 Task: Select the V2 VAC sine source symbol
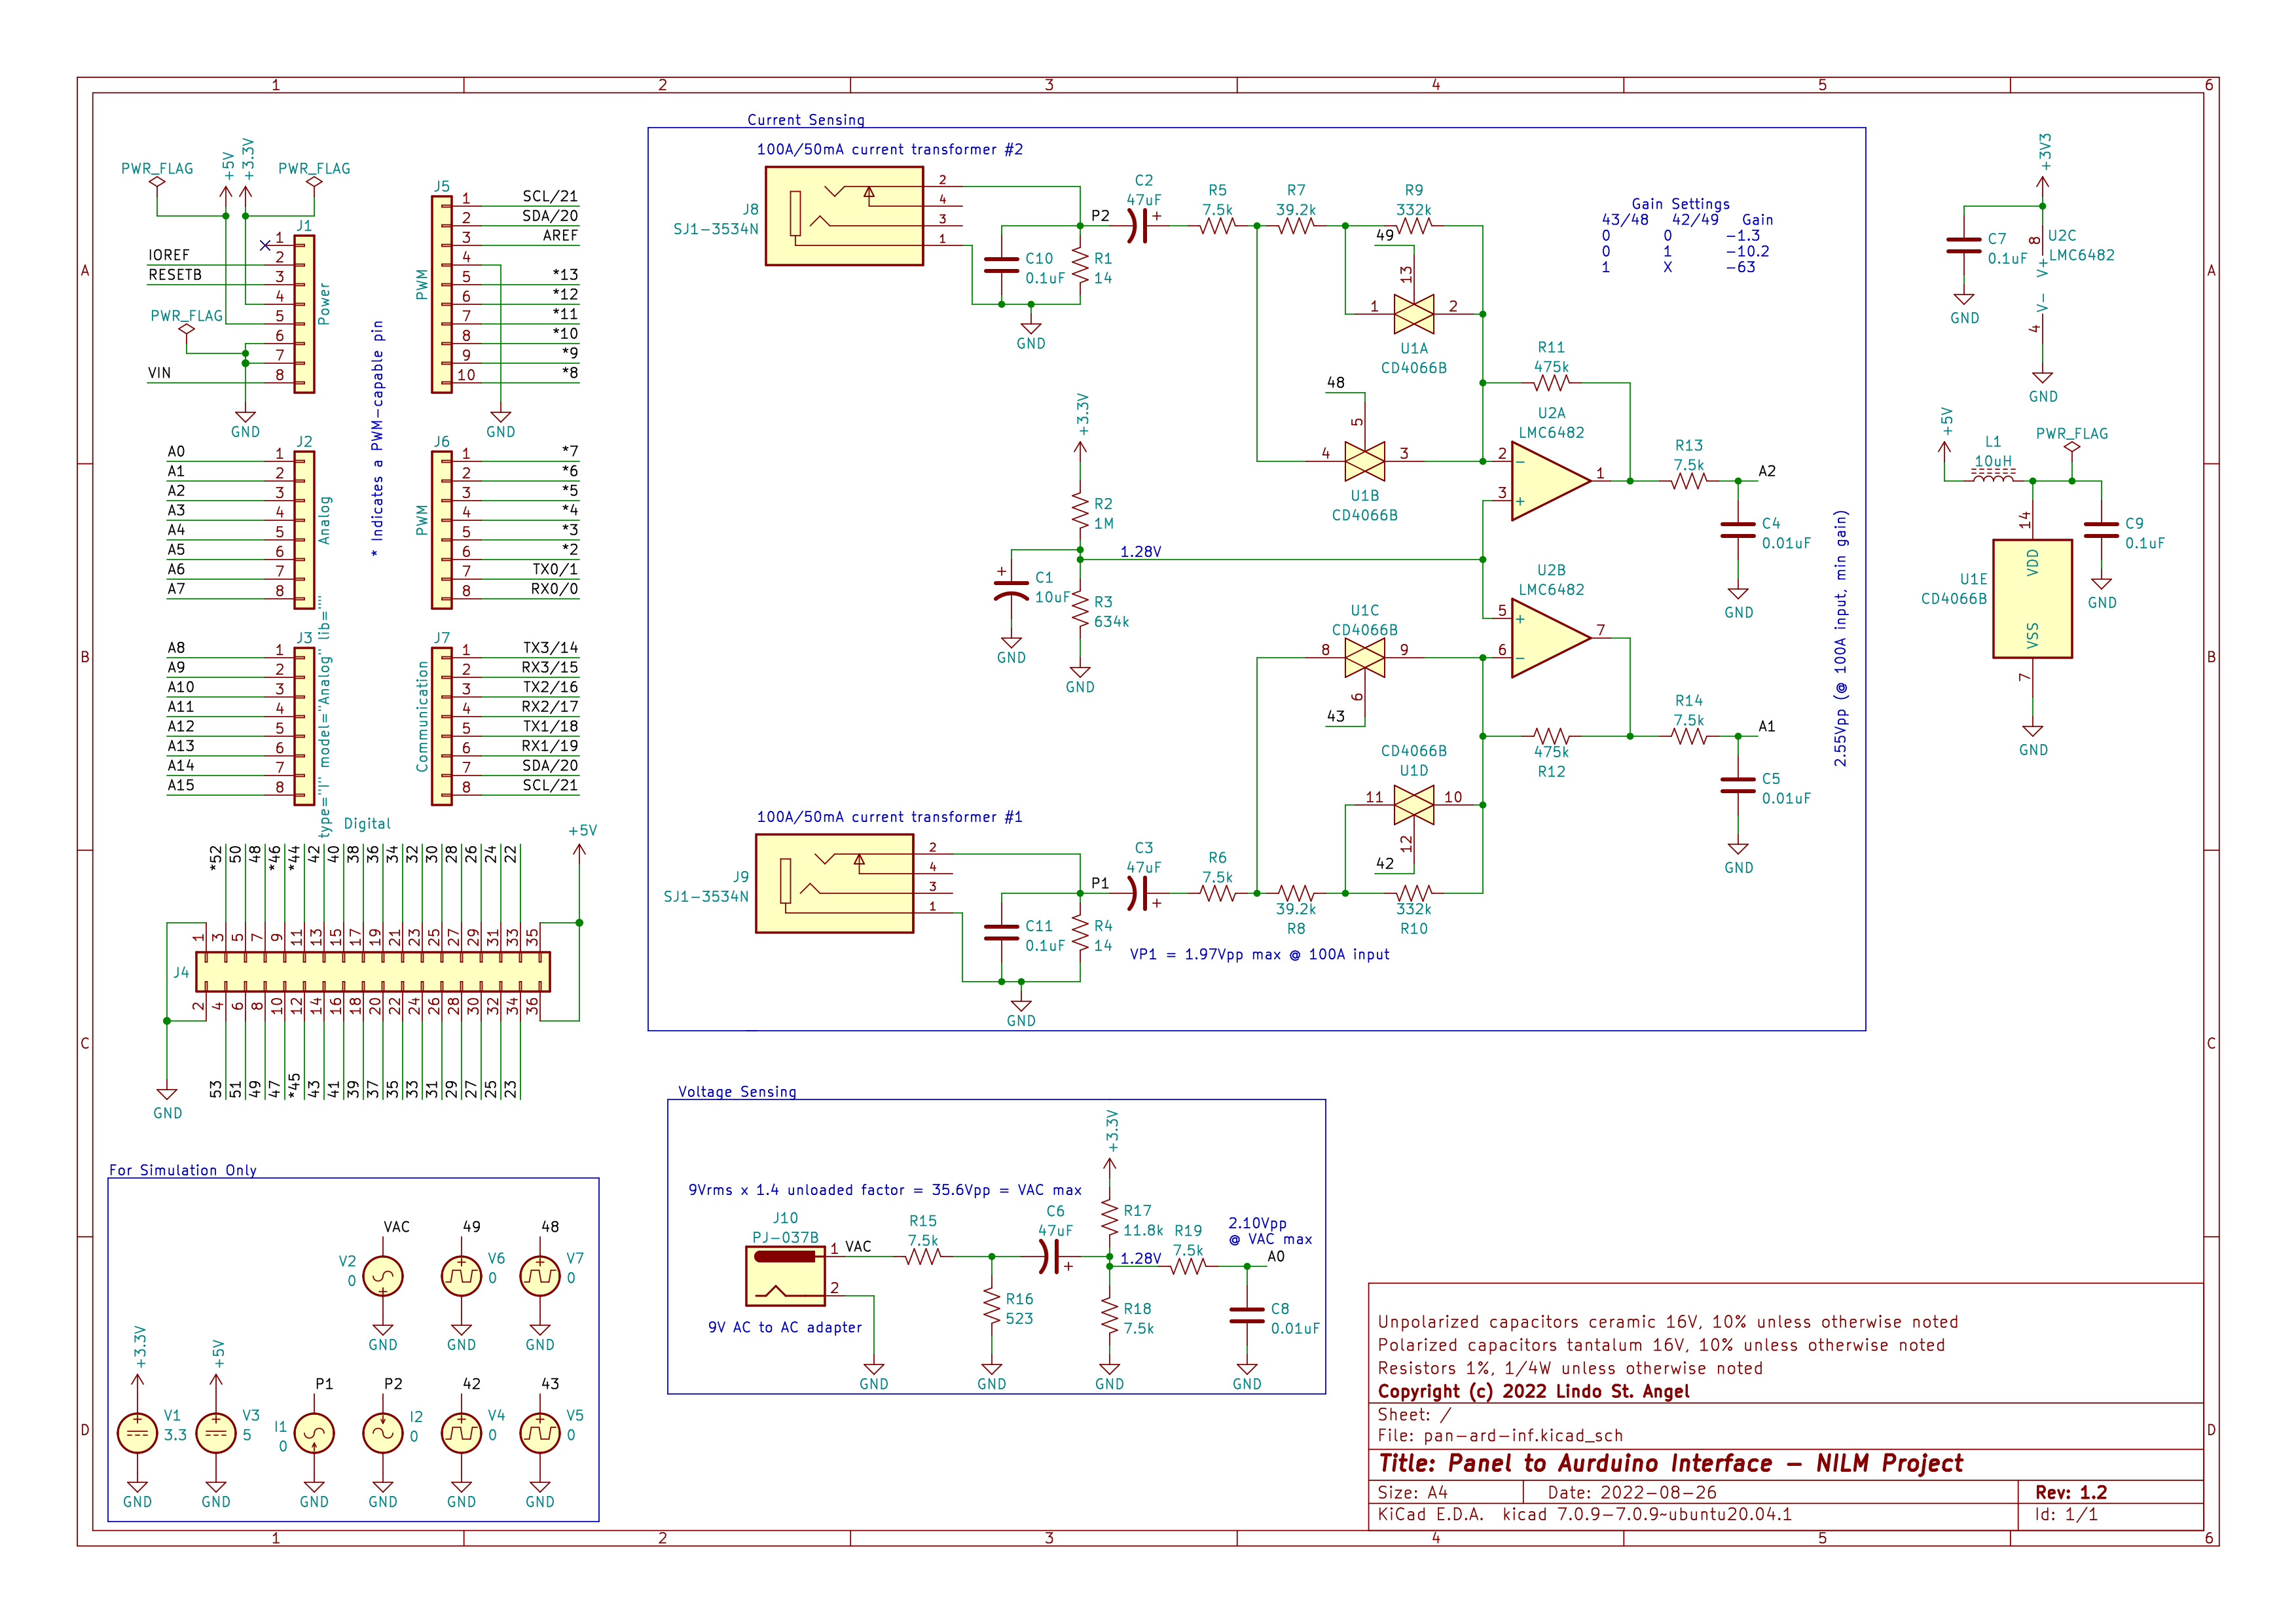click(x=383, y=1276)
